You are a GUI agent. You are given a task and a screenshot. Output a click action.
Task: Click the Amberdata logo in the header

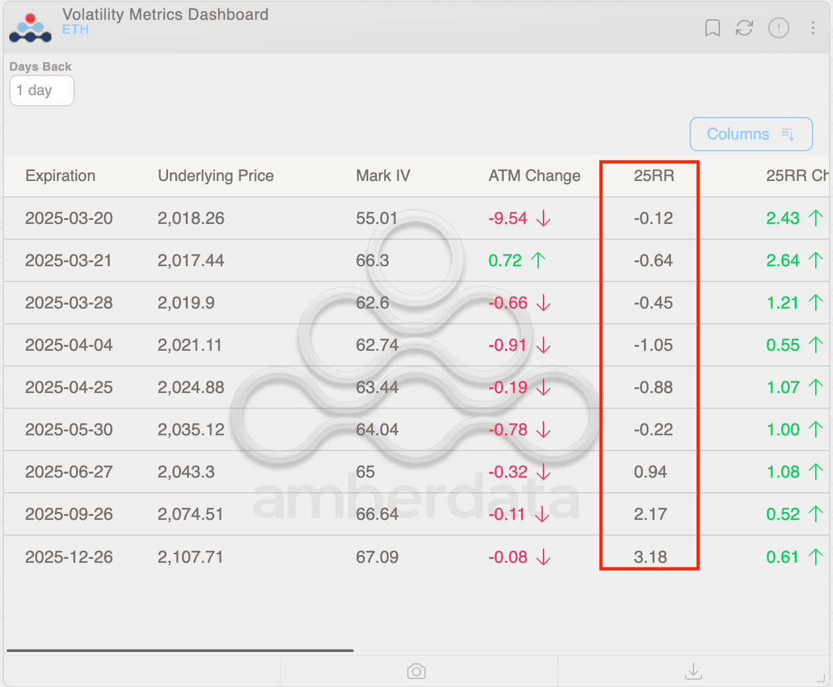(30, 28)
